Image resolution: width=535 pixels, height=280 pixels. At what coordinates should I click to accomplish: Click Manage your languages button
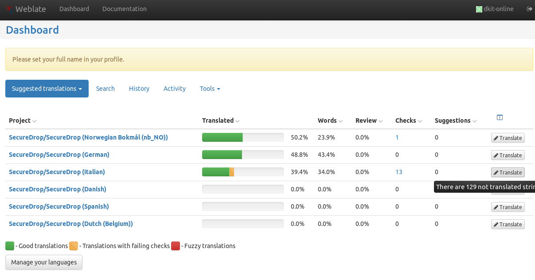44,262
